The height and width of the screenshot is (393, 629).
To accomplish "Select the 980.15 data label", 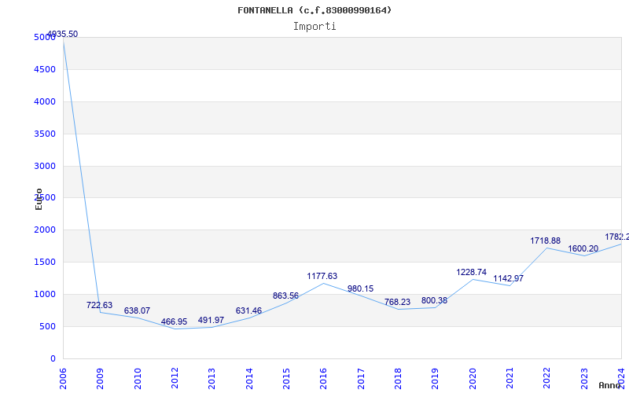I will (360, 288).
